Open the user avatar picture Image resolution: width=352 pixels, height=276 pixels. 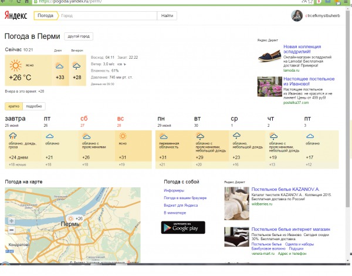(x=297, y=16)
